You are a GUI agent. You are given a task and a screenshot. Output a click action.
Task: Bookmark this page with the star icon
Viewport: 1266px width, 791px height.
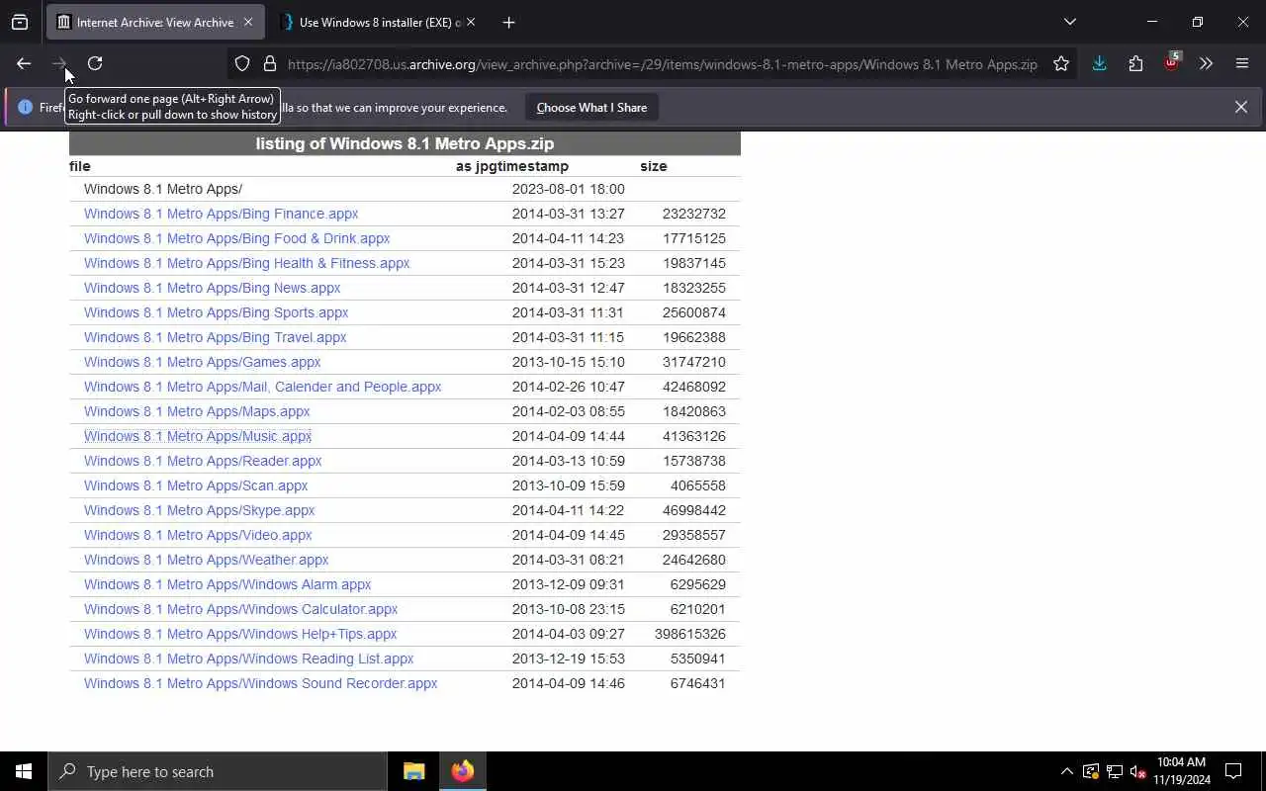click(x=1061, y=64)
